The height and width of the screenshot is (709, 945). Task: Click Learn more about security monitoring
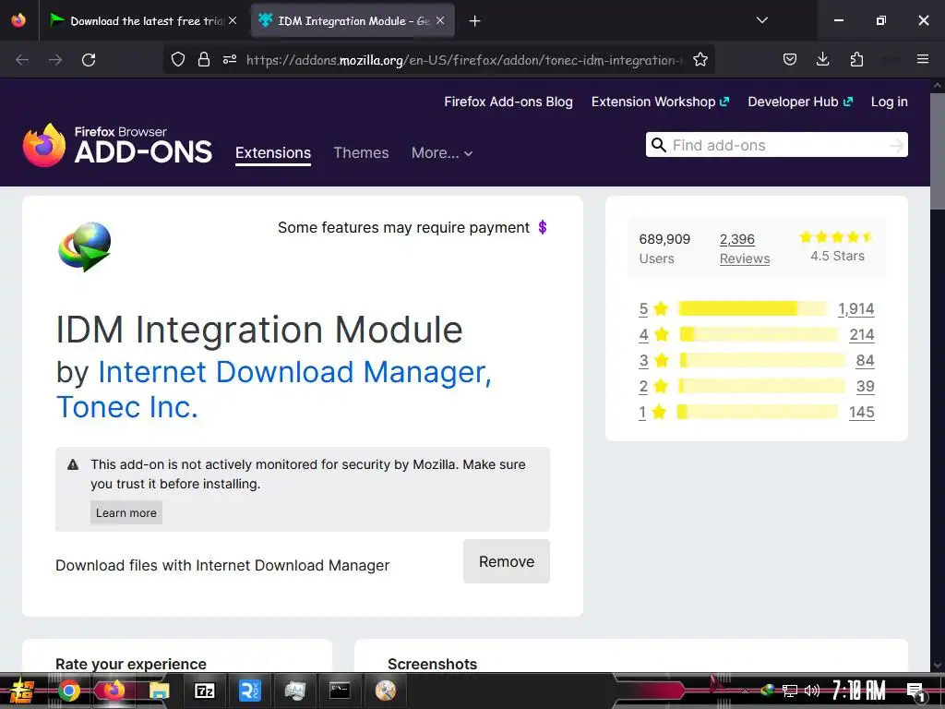click(126, 512)
